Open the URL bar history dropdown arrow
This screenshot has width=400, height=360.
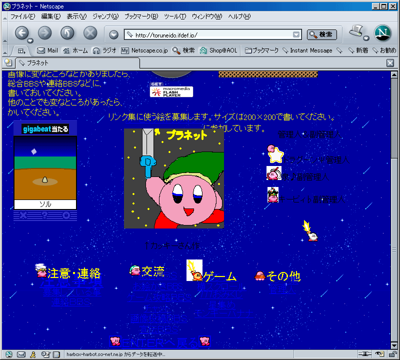coord(296,34)
